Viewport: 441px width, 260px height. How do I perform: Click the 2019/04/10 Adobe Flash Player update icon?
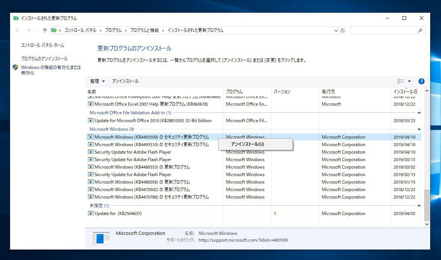pyautogui.click(x=91, y=152)
